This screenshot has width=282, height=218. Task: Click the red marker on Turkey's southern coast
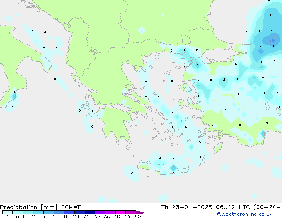pos(263,133)
